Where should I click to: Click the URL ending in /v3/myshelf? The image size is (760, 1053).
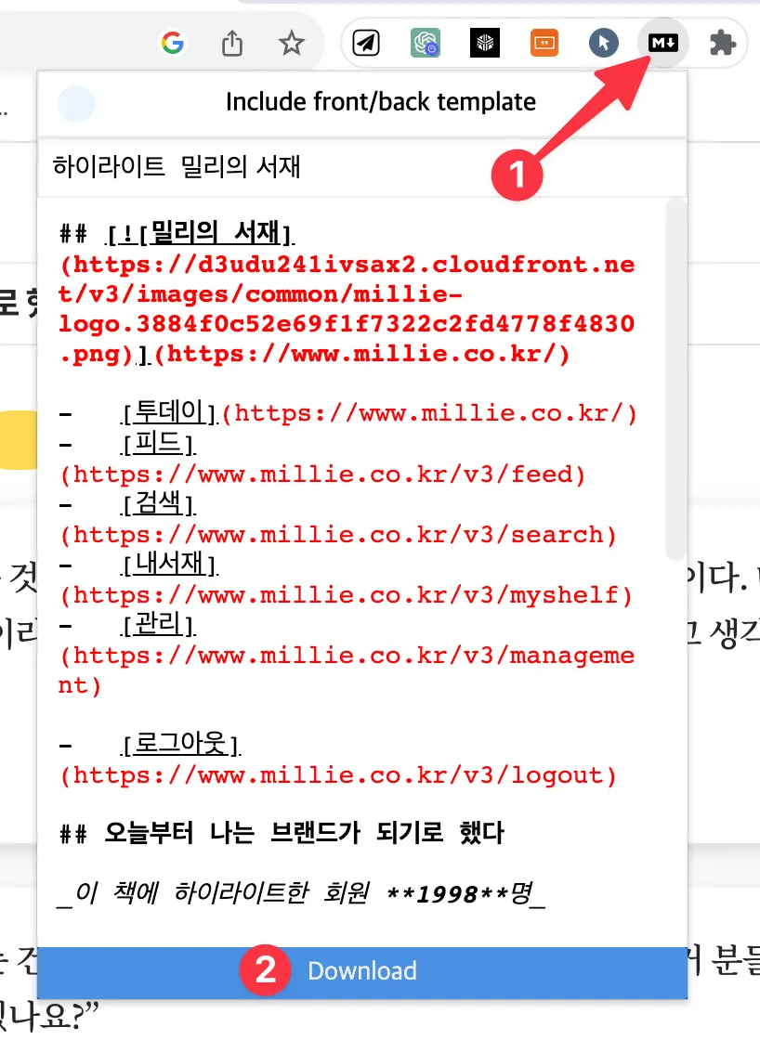coord(346,595)
